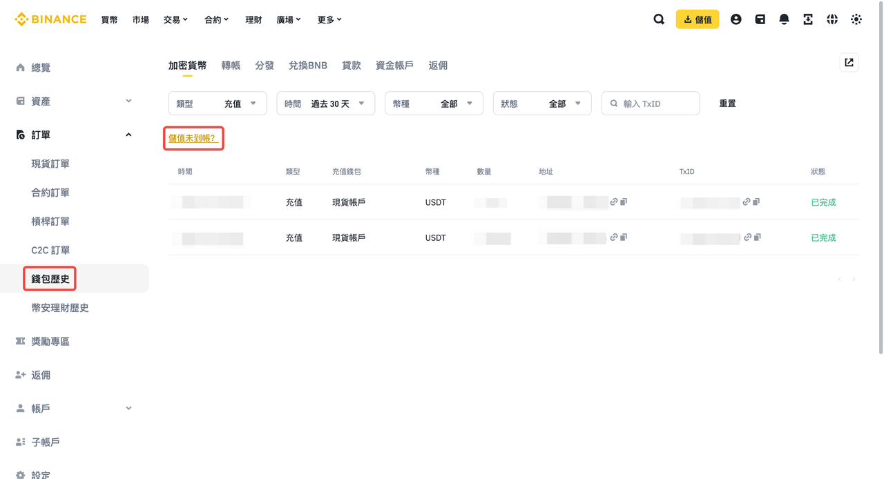Click the 輸入 TxID search field
The width and height of the screenshot is (884, 479).
point(656,104)
